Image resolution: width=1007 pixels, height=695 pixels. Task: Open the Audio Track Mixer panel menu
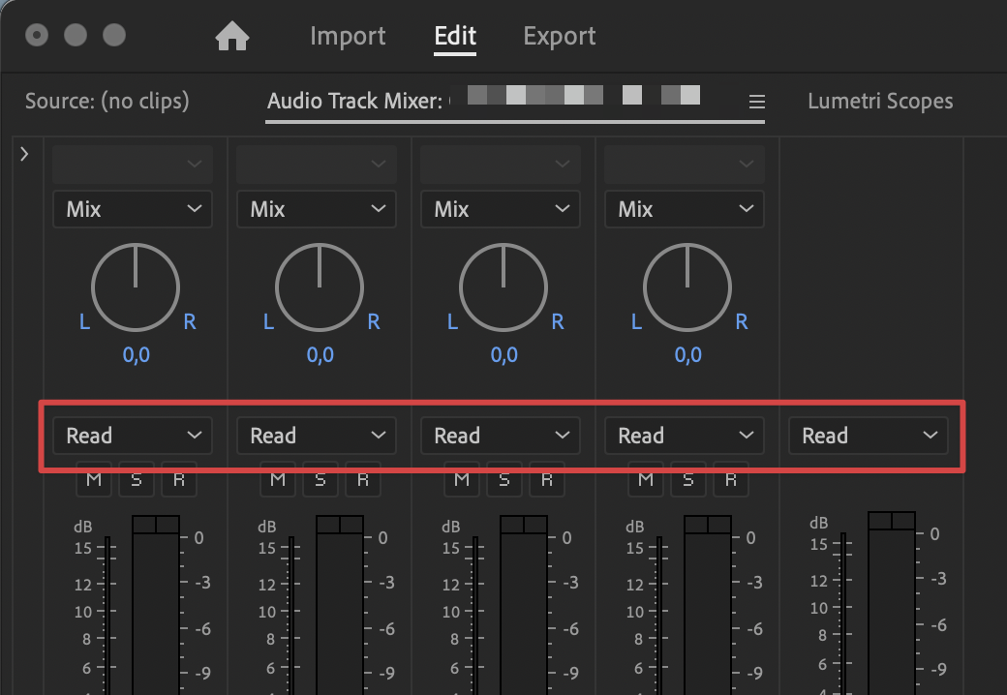tap(756, 101)
